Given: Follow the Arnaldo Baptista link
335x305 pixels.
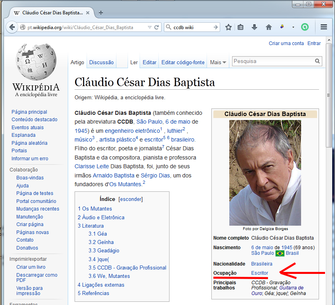Looking at the screenshot, I should click(113, 175).
